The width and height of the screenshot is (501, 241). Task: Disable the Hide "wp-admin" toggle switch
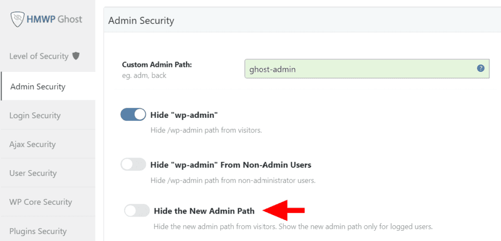pyautogui.click(x=133, y=114)
